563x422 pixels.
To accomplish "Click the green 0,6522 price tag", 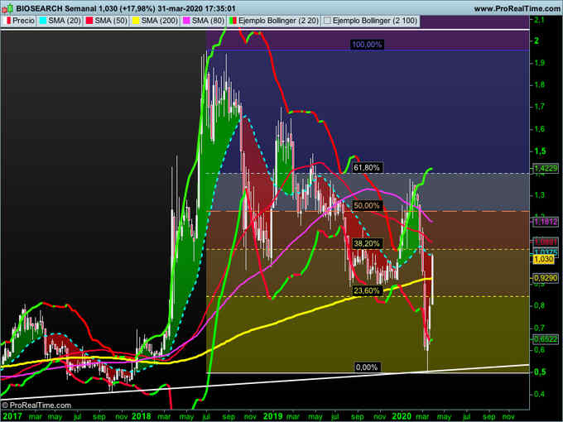I will coord(546,338).
